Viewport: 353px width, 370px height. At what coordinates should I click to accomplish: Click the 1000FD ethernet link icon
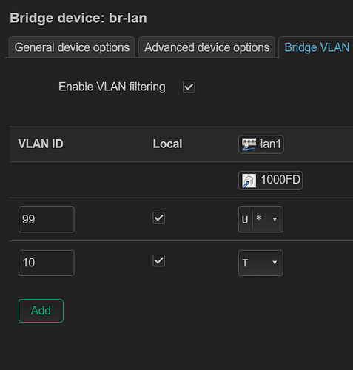point(249,181)
